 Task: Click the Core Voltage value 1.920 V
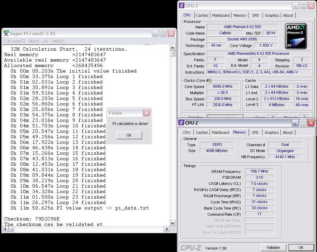click(x=266, y=45)
